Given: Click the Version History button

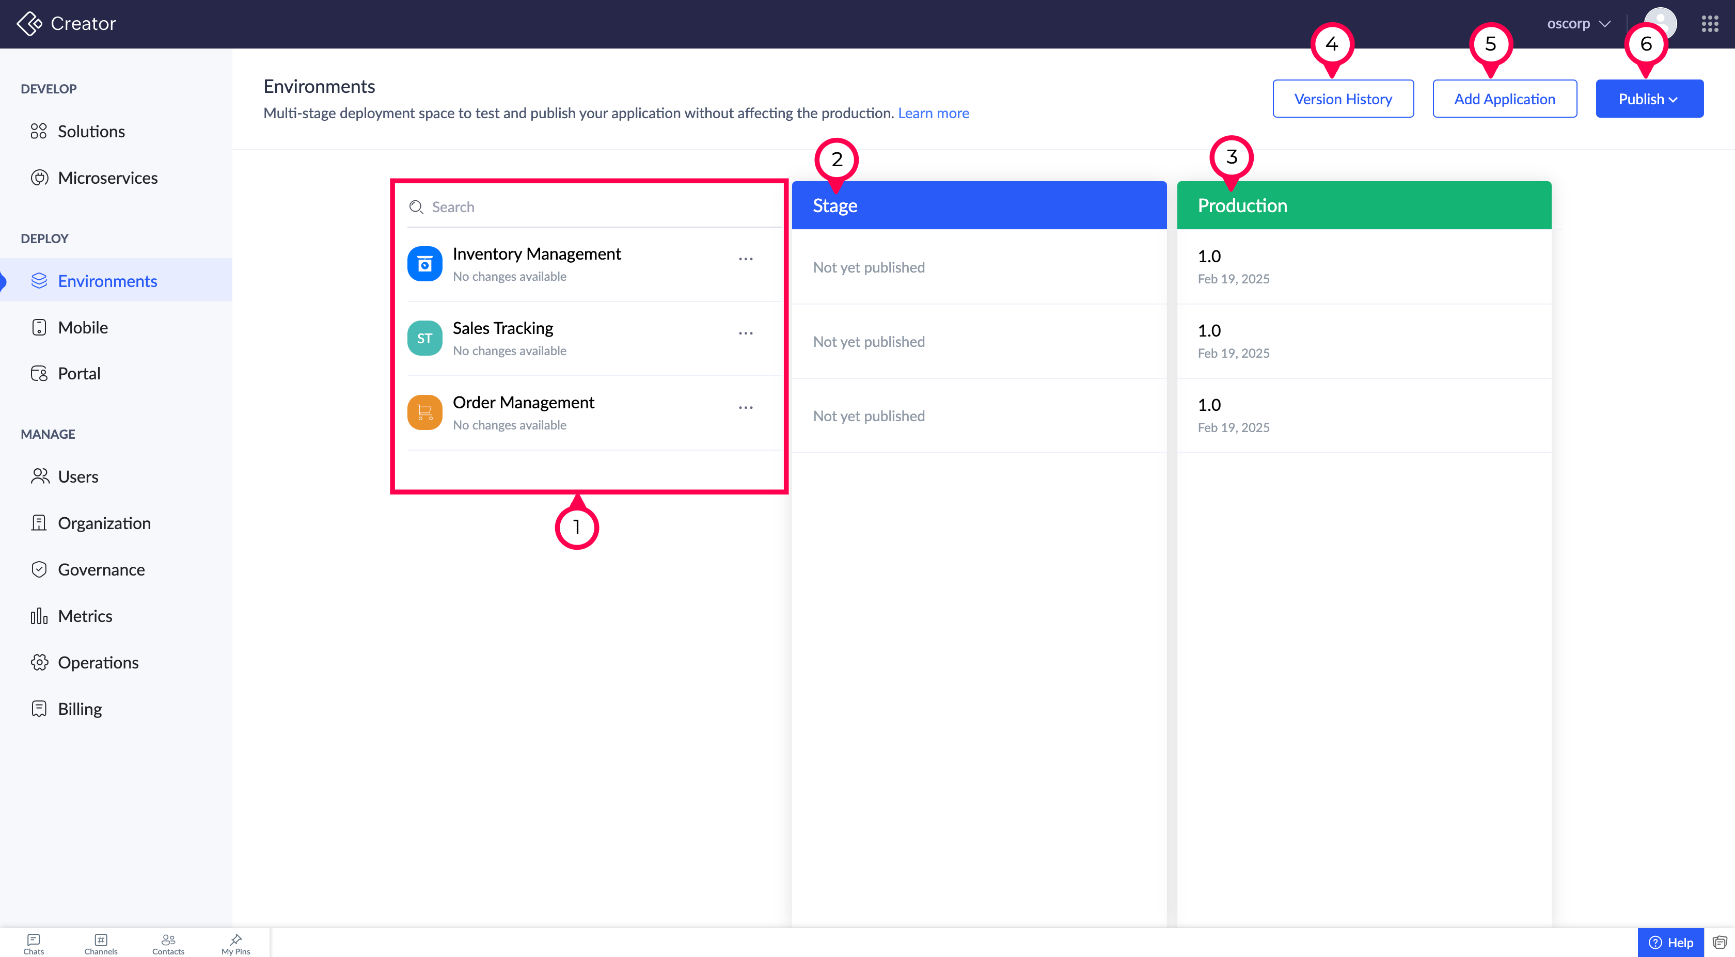Looking at the screenshot, I should [1343, 99].
